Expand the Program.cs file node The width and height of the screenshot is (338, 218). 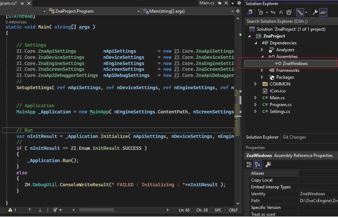(255, 105)
